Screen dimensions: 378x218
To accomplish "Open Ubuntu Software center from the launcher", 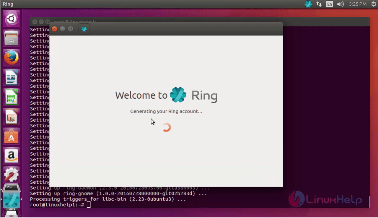I will (12, 136).
